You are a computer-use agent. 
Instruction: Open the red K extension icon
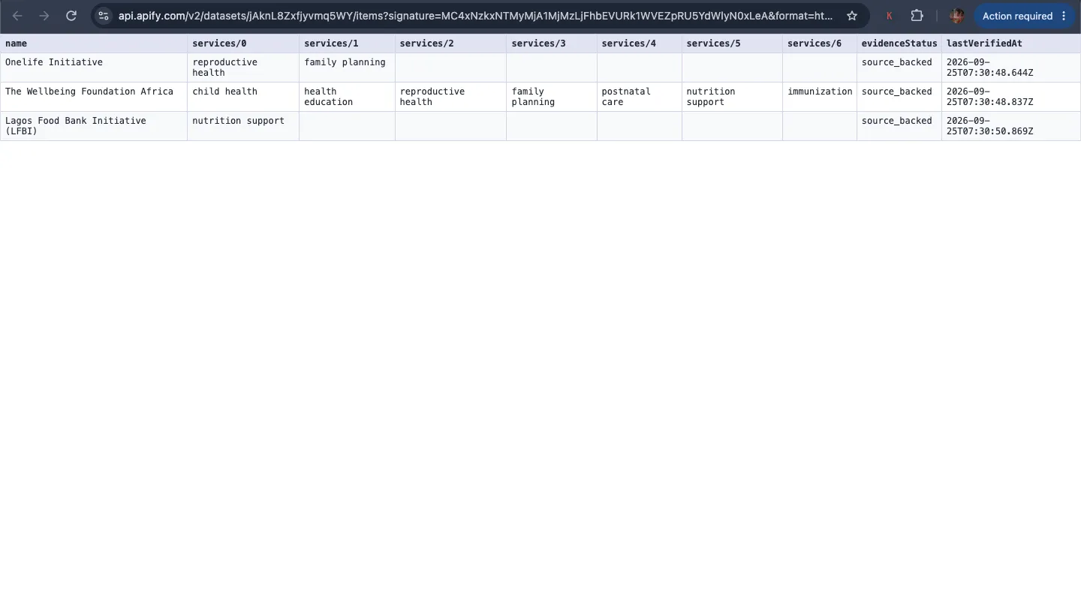(890, 16)
